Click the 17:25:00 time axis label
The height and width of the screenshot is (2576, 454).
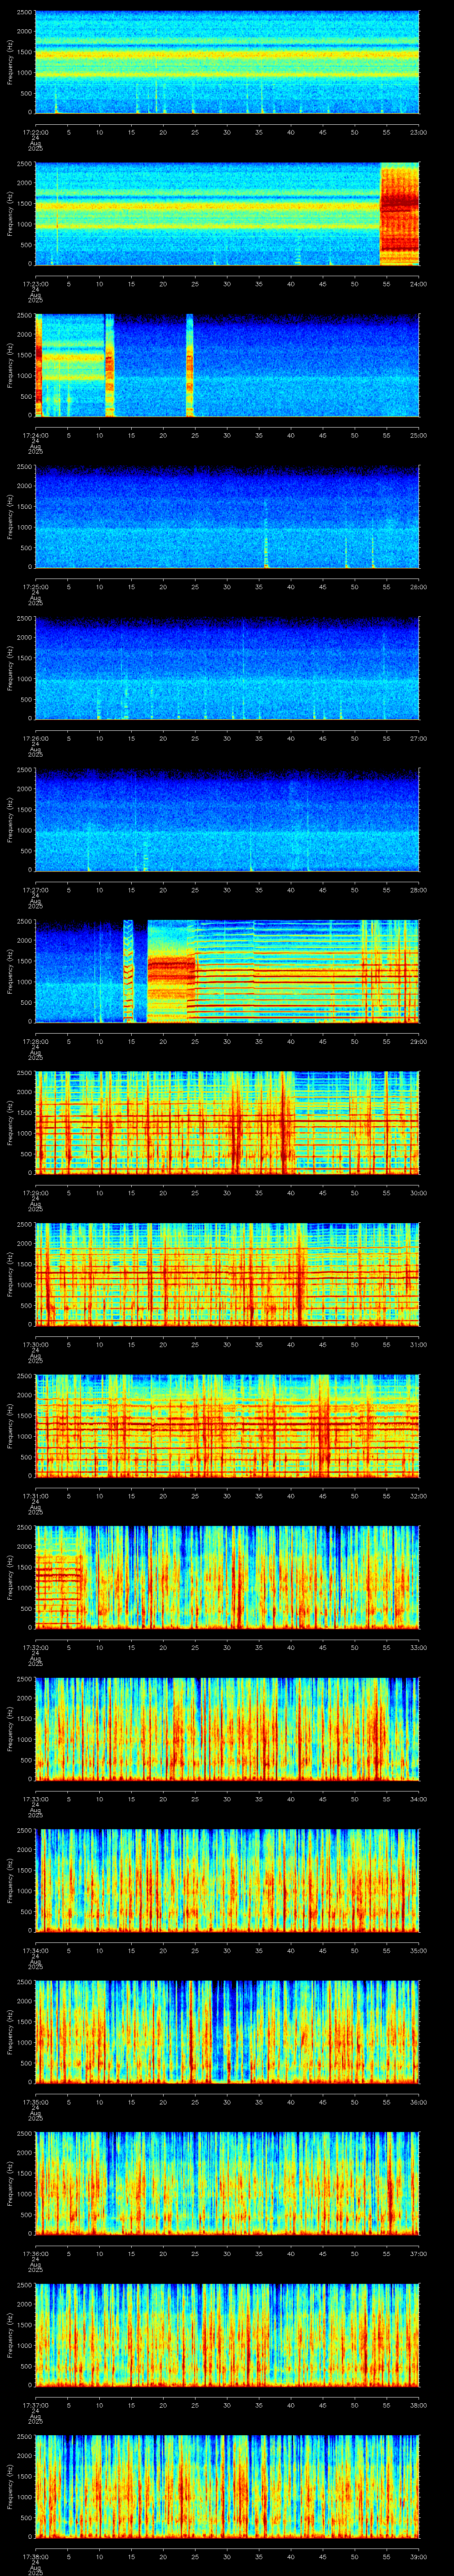(x=35, y=587)
